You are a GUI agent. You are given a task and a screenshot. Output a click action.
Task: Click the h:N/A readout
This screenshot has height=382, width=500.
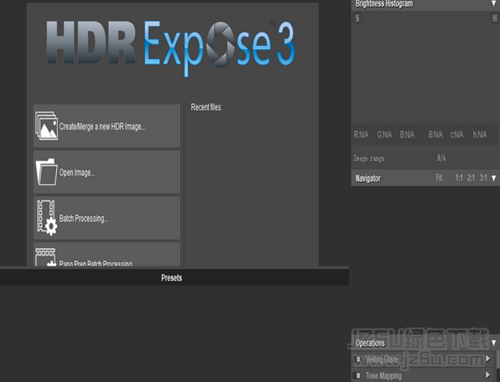(x=480, y=135)
